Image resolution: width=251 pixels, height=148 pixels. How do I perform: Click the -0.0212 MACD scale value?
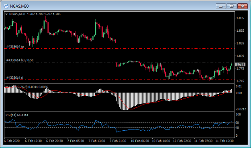pos(241,109)
